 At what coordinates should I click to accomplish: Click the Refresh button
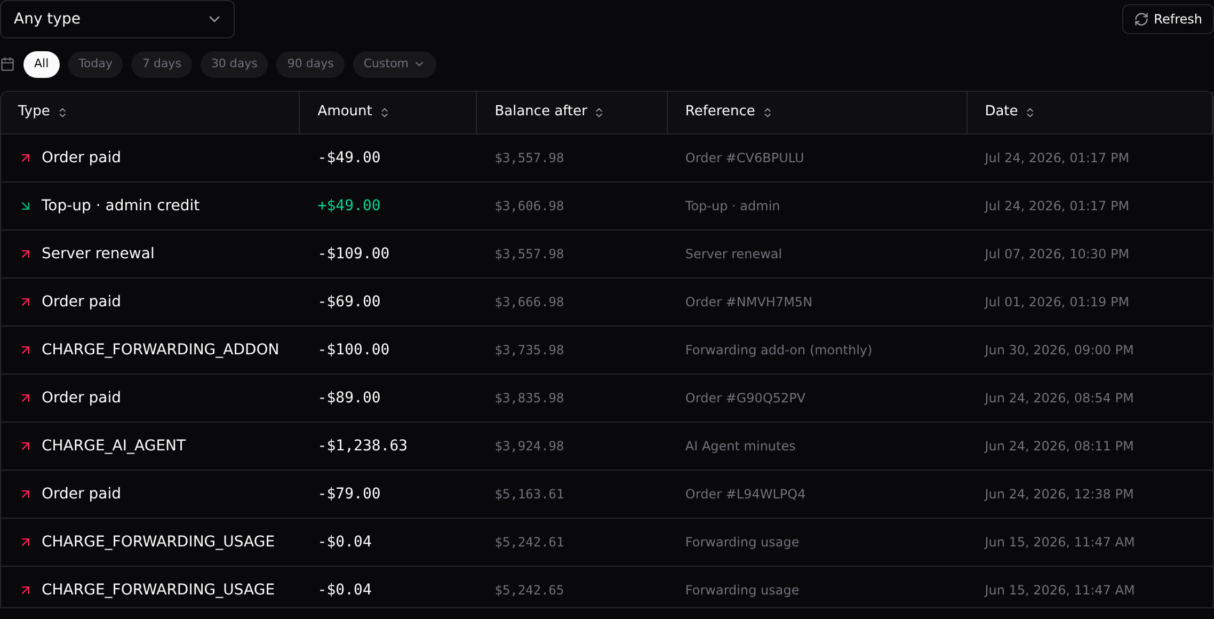tap(1168, 19)
